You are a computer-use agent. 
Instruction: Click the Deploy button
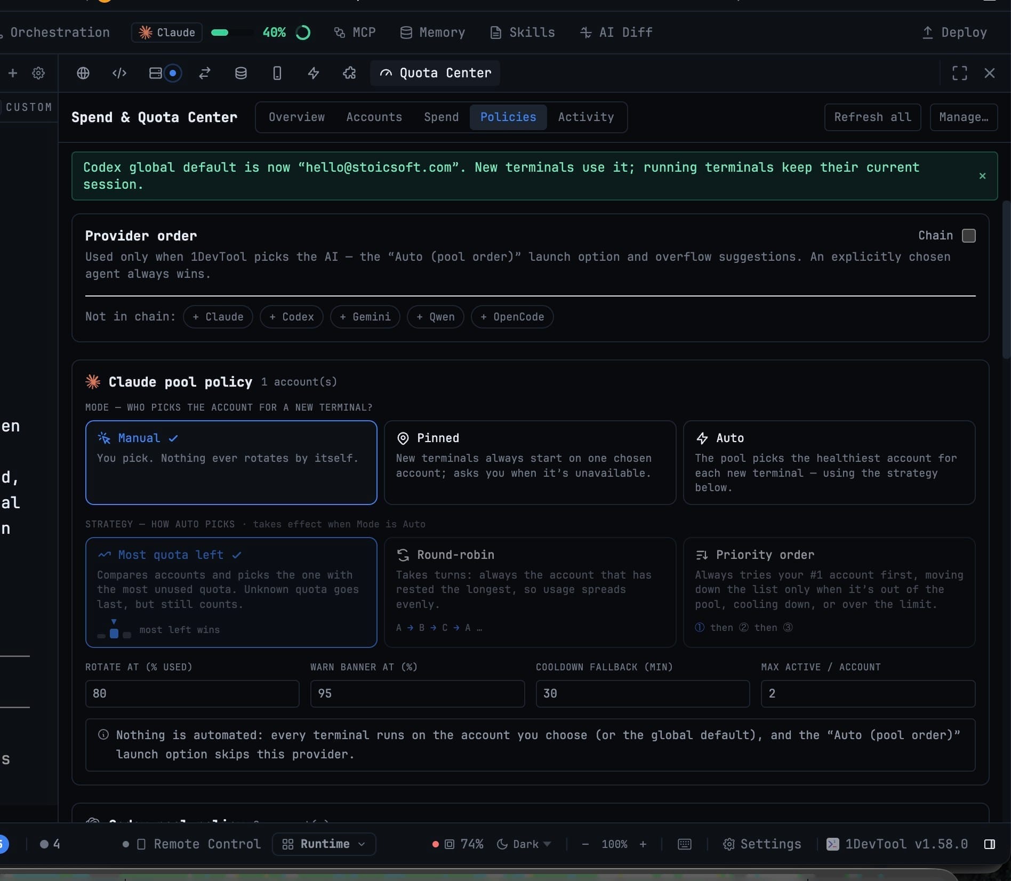(954, 33)
